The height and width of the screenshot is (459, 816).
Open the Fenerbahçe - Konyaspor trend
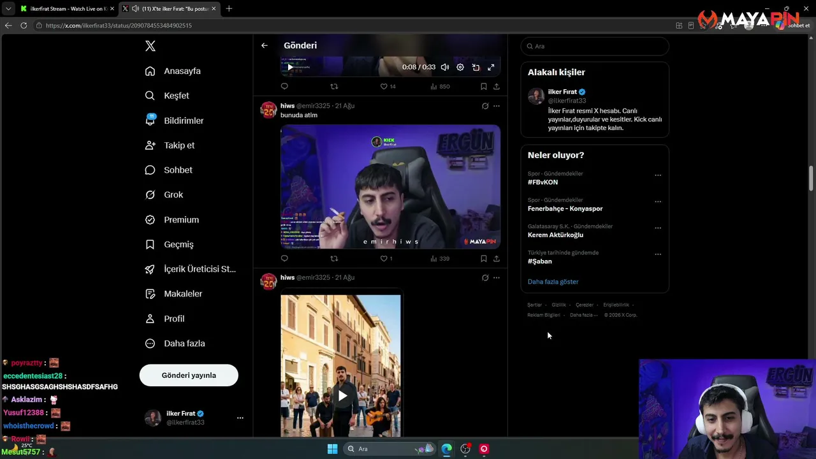click(565, 208)
